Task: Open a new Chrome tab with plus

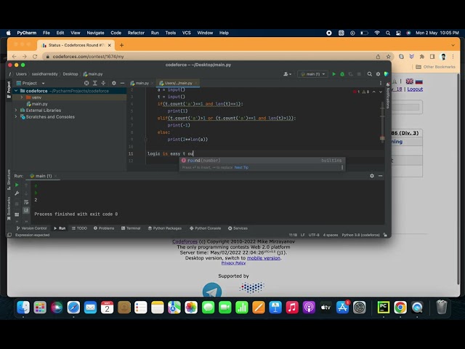Action: (x=121, y=45)
